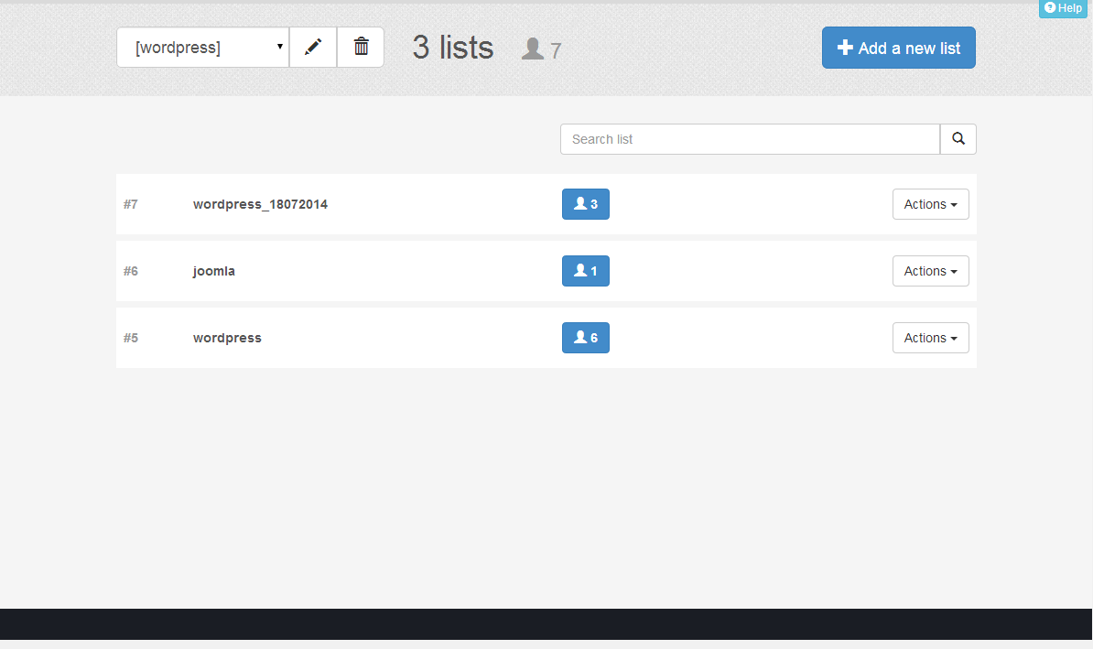The height and width of the screenshot is (649, 1093).
Task: Open the joomla list name
Action: [213, 271]
